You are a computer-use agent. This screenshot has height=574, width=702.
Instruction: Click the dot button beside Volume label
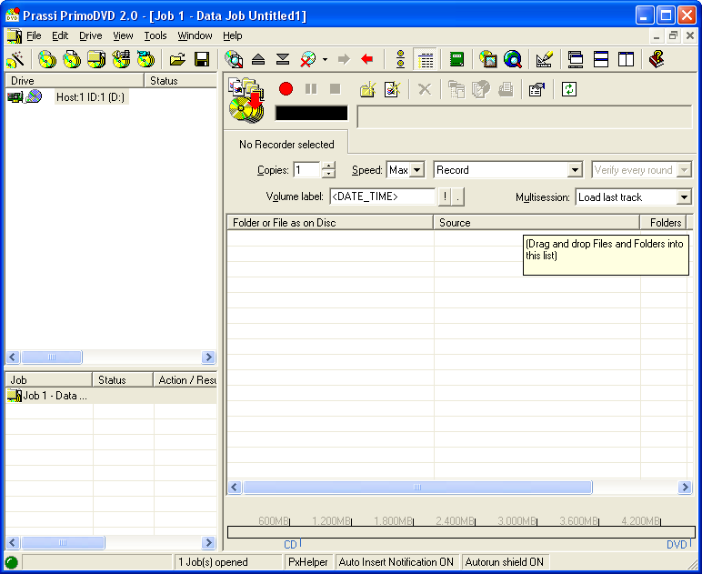tap(457, 196)
